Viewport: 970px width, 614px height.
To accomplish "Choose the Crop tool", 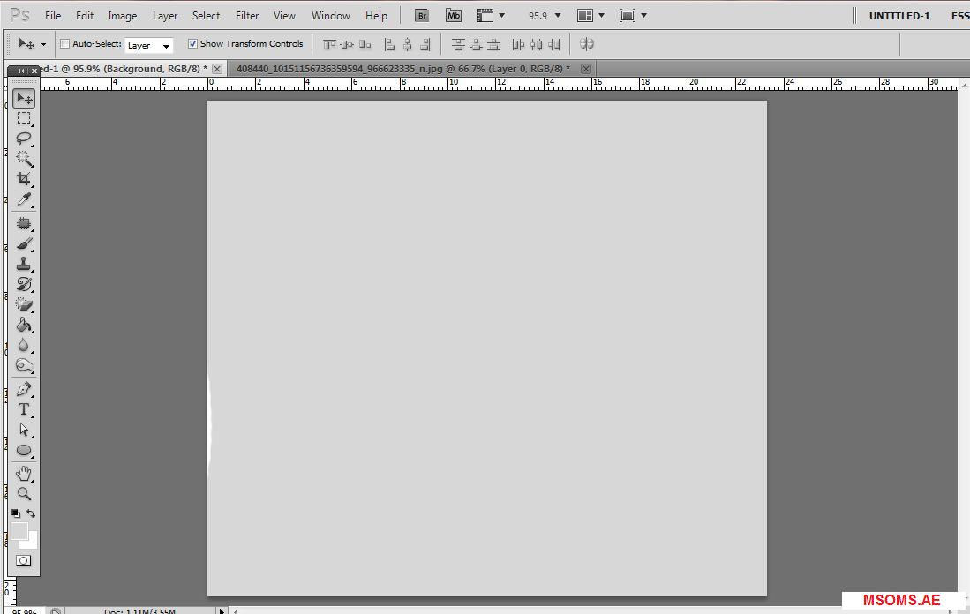I will (24, 179).
